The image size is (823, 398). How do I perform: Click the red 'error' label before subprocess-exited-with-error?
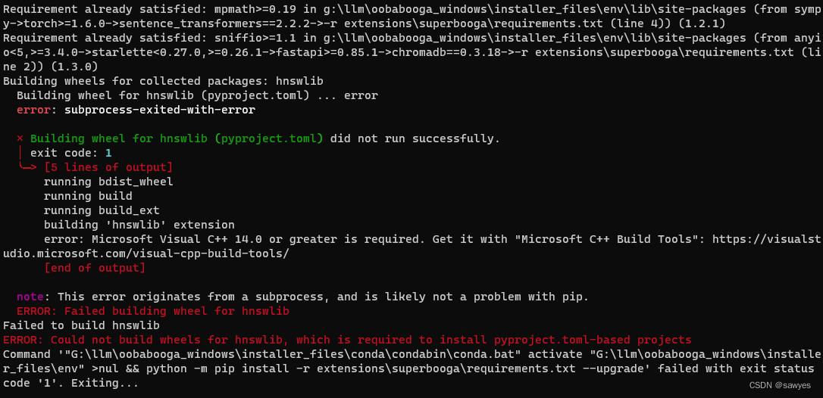click(x=36, y=110)
